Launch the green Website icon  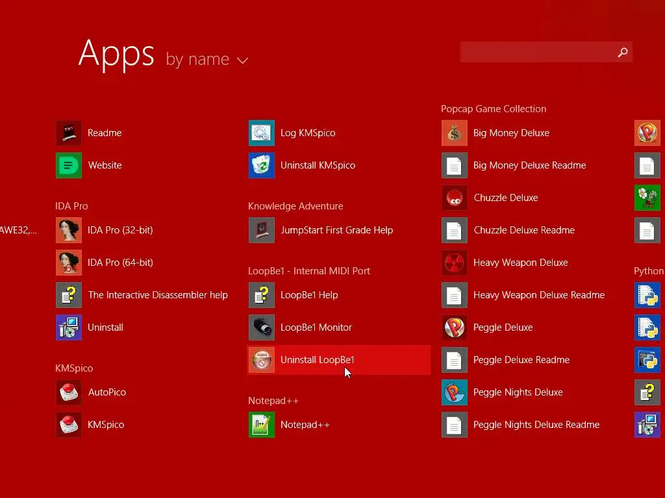pos(69,165)
